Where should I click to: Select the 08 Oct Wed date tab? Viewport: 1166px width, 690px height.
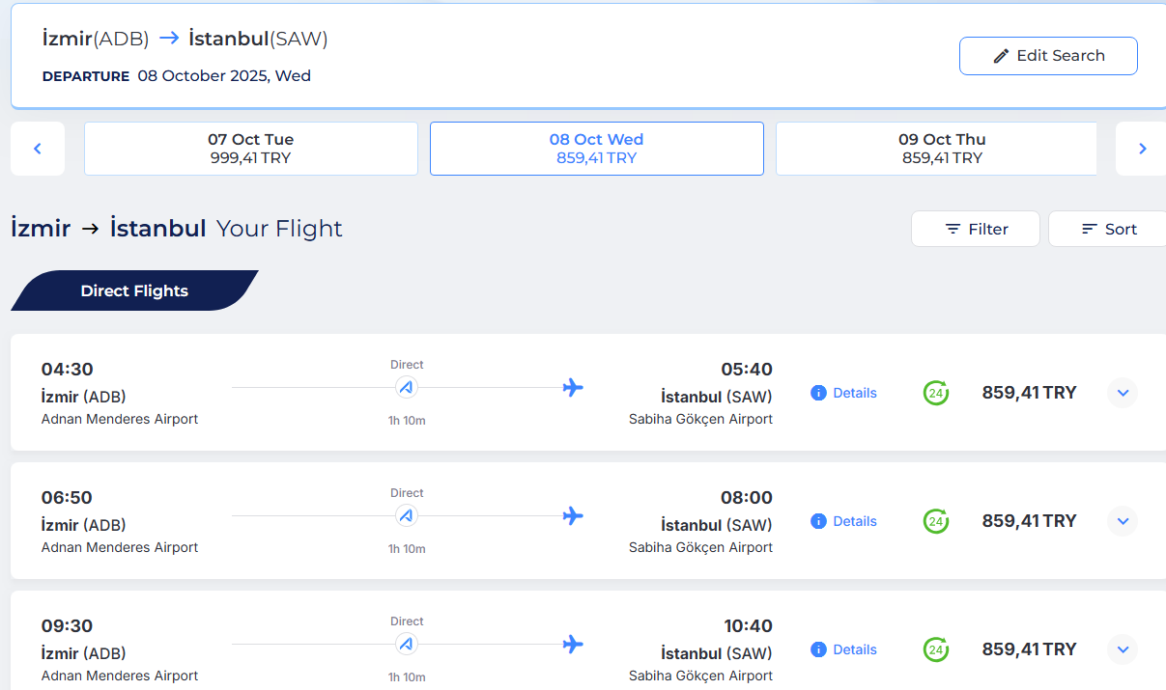pyautogui.click(x=597, y=149)
